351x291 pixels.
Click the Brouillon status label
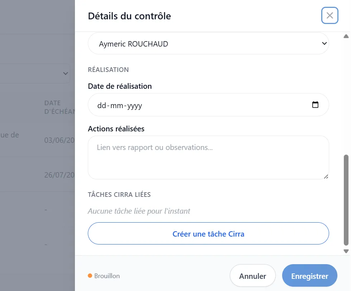click(x=107, y=276)
